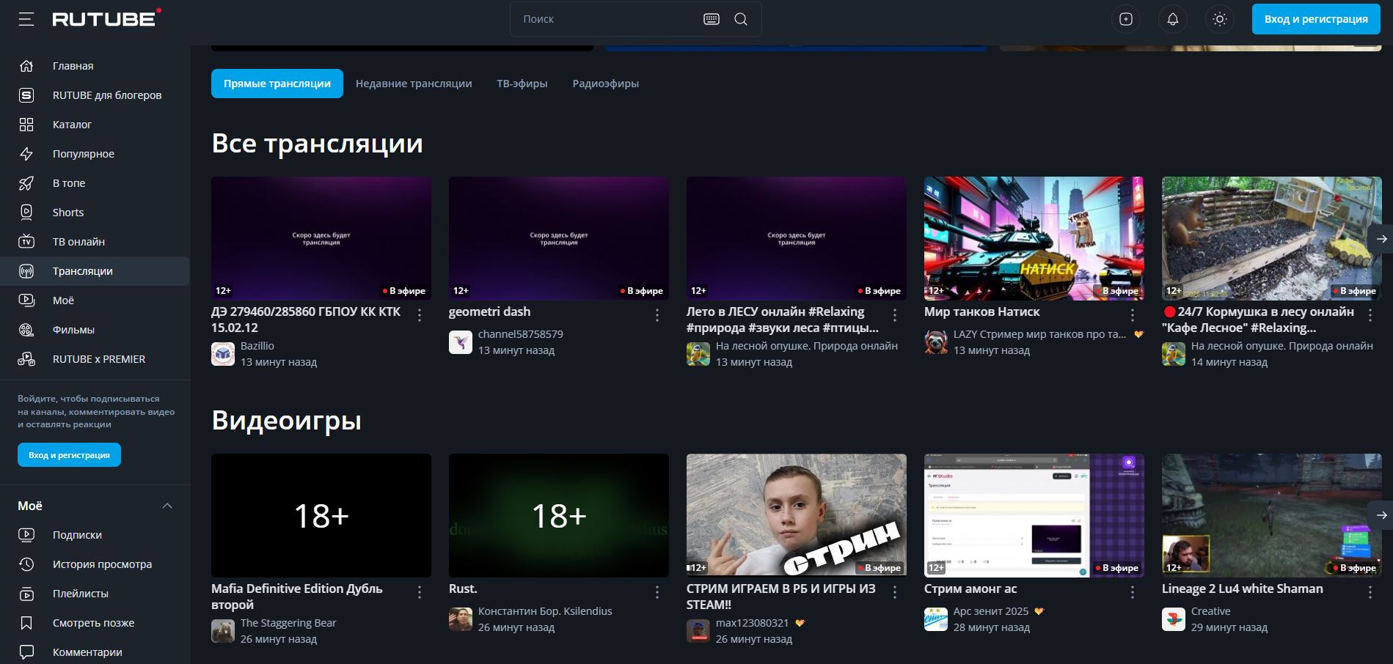The height and width of the screenshot is (664, 1393).
Task: Open Популярное in sidebar
Action: (84, 154)
